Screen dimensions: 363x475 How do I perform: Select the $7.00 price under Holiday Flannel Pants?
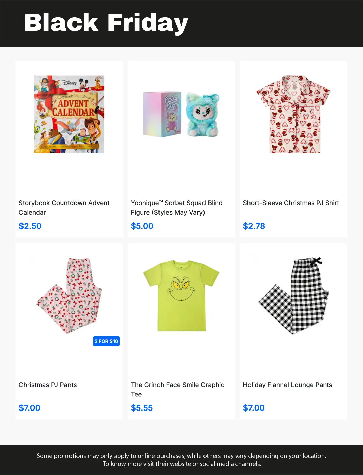pos(254,408)
